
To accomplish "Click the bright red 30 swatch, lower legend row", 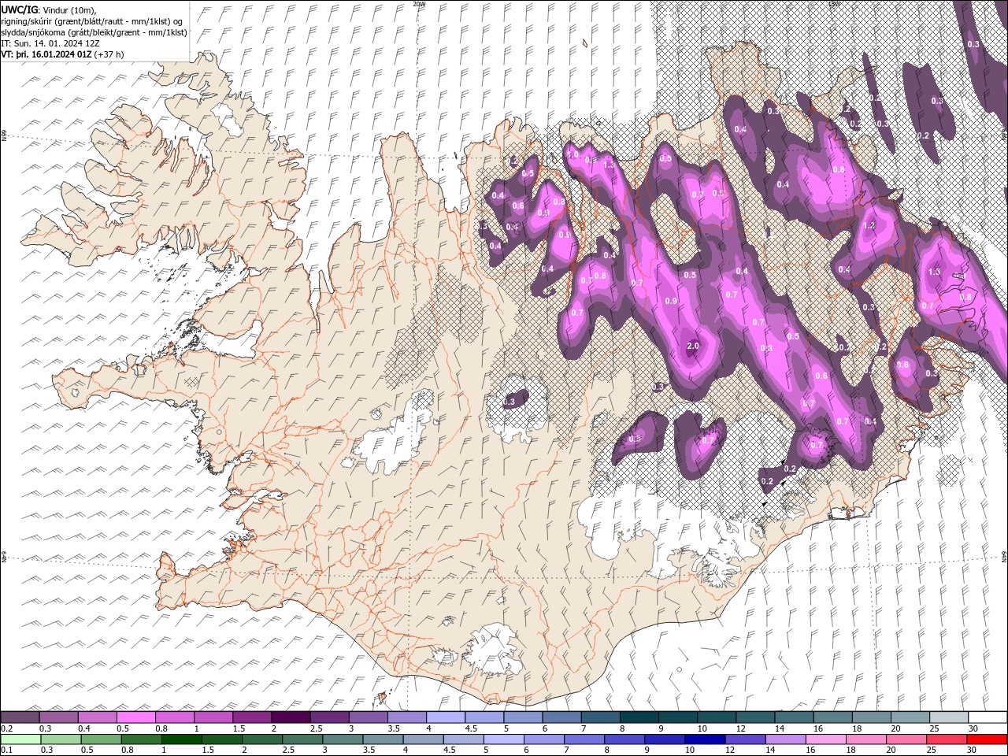I will click(986, 739).
